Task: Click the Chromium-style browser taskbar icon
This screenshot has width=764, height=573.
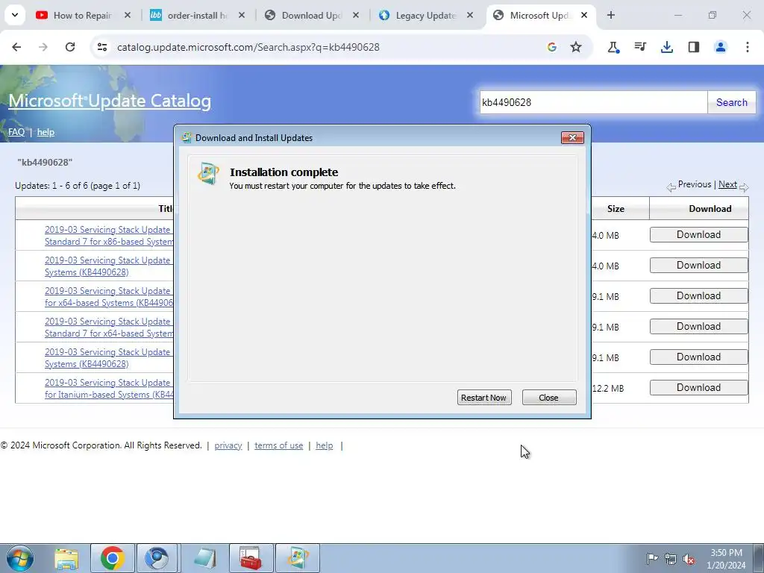Action: coord(157,558)
